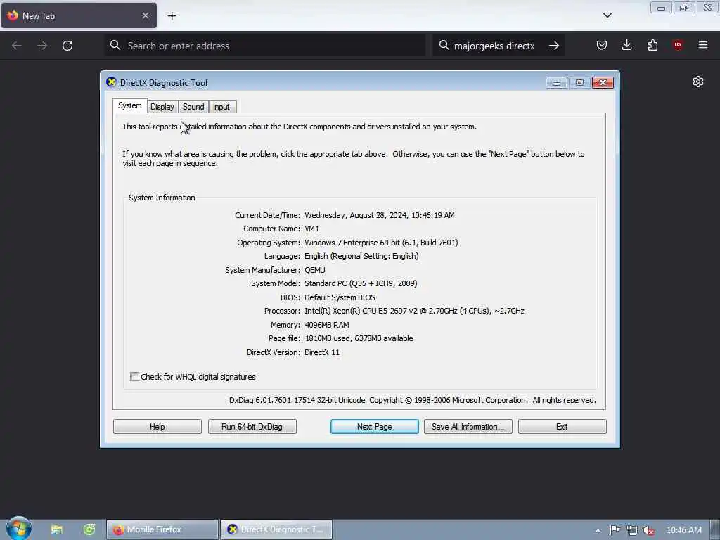Open the Extensions puzzle icon
The width and height of the screenshot is (720, 540).
(652, 45)
